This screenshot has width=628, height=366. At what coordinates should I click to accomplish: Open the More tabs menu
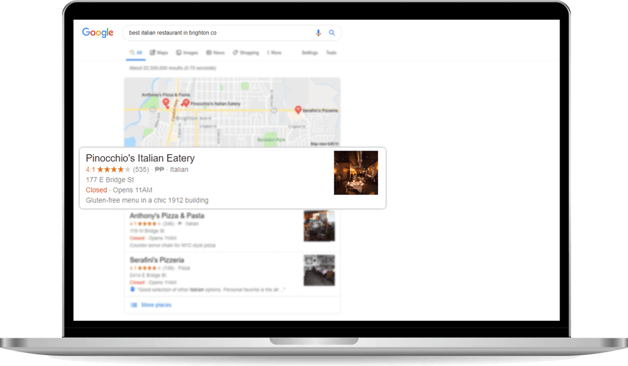(274, 52)
